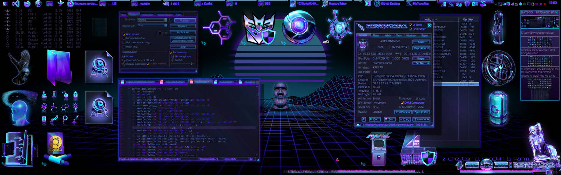Switch to the Mark tab

pos(178,15)
